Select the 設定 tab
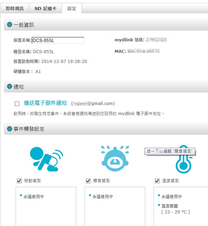Viewport: 208px width, 226px height. pyautogui.click(x=72, y=8)
